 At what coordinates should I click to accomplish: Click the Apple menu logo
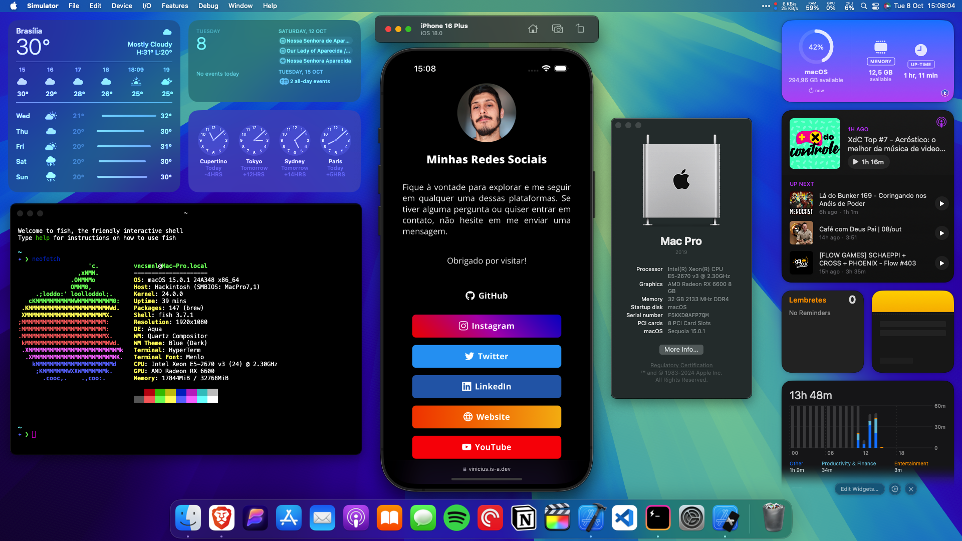[x=14, y=6]
